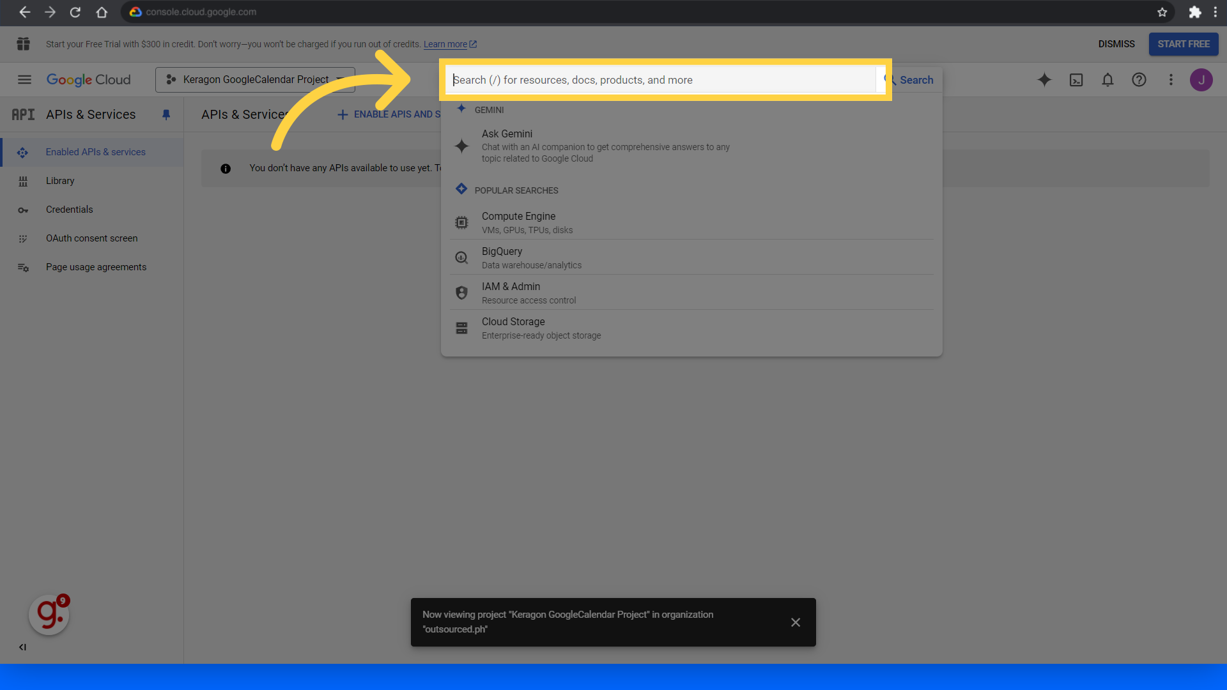Open browser extensions puzzle icon
Image resolution: width=1227 pixels, height=690 pixels.
[x=1194, y=12]
